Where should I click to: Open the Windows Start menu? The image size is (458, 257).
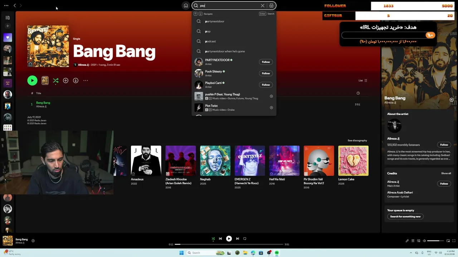pos(181,253)
